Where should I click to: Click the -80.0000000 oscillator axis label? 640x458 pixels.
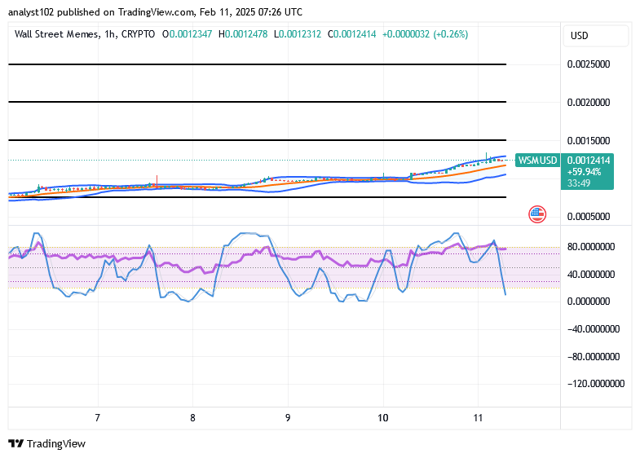pyautogui.click(x=594, y=357)
